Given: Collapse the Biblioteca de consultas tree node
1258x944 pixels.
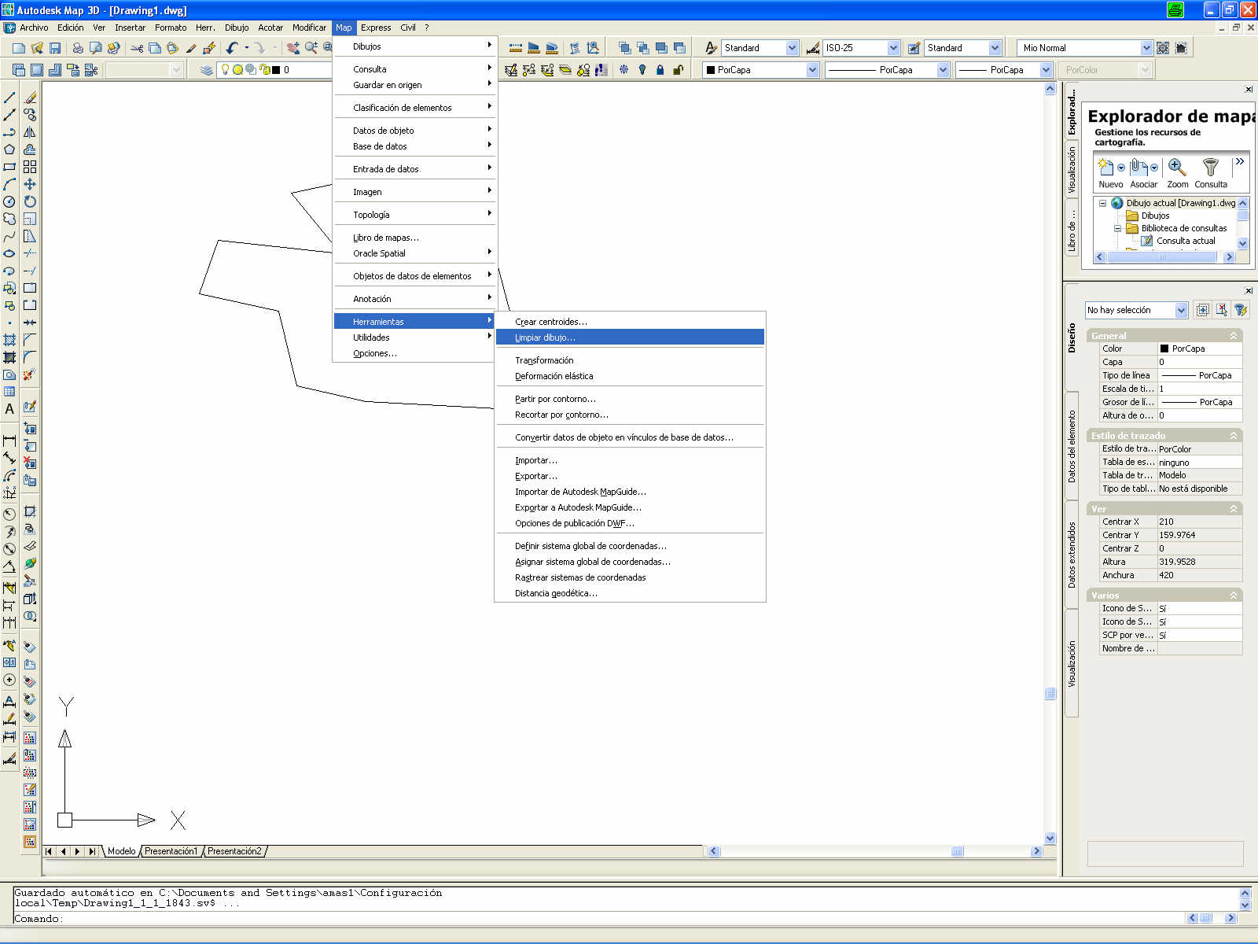Looking at the screenshot, I should [x=1117, y=228].
